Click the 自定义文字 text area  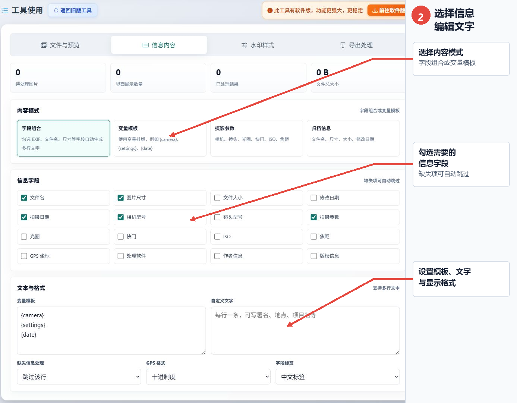pos(305,331)
